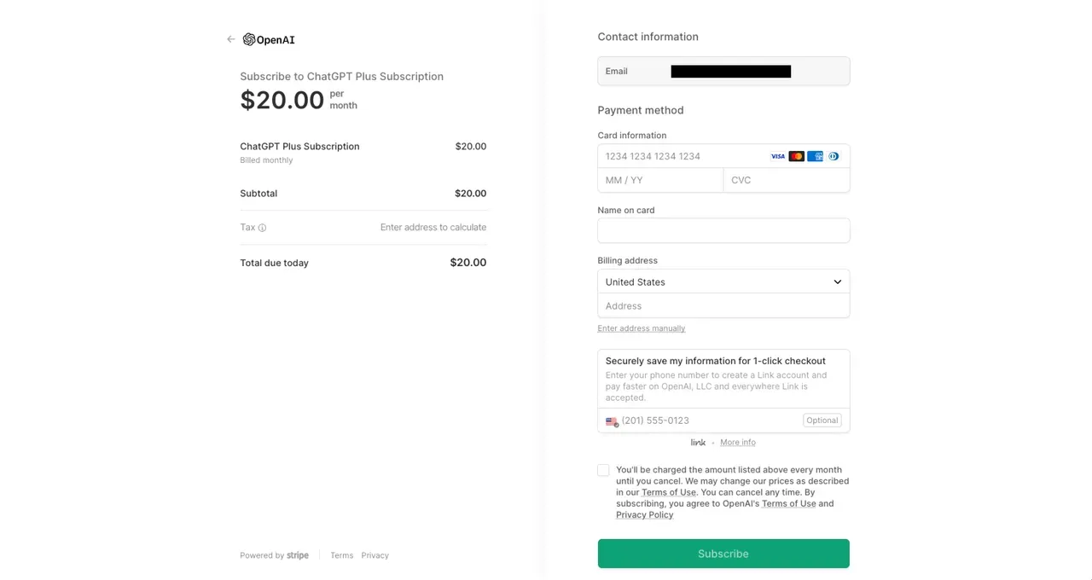Screen dimensions: 1092x580
Task: Click the Diners Club card icon
Action: click(x=834, y=156)
